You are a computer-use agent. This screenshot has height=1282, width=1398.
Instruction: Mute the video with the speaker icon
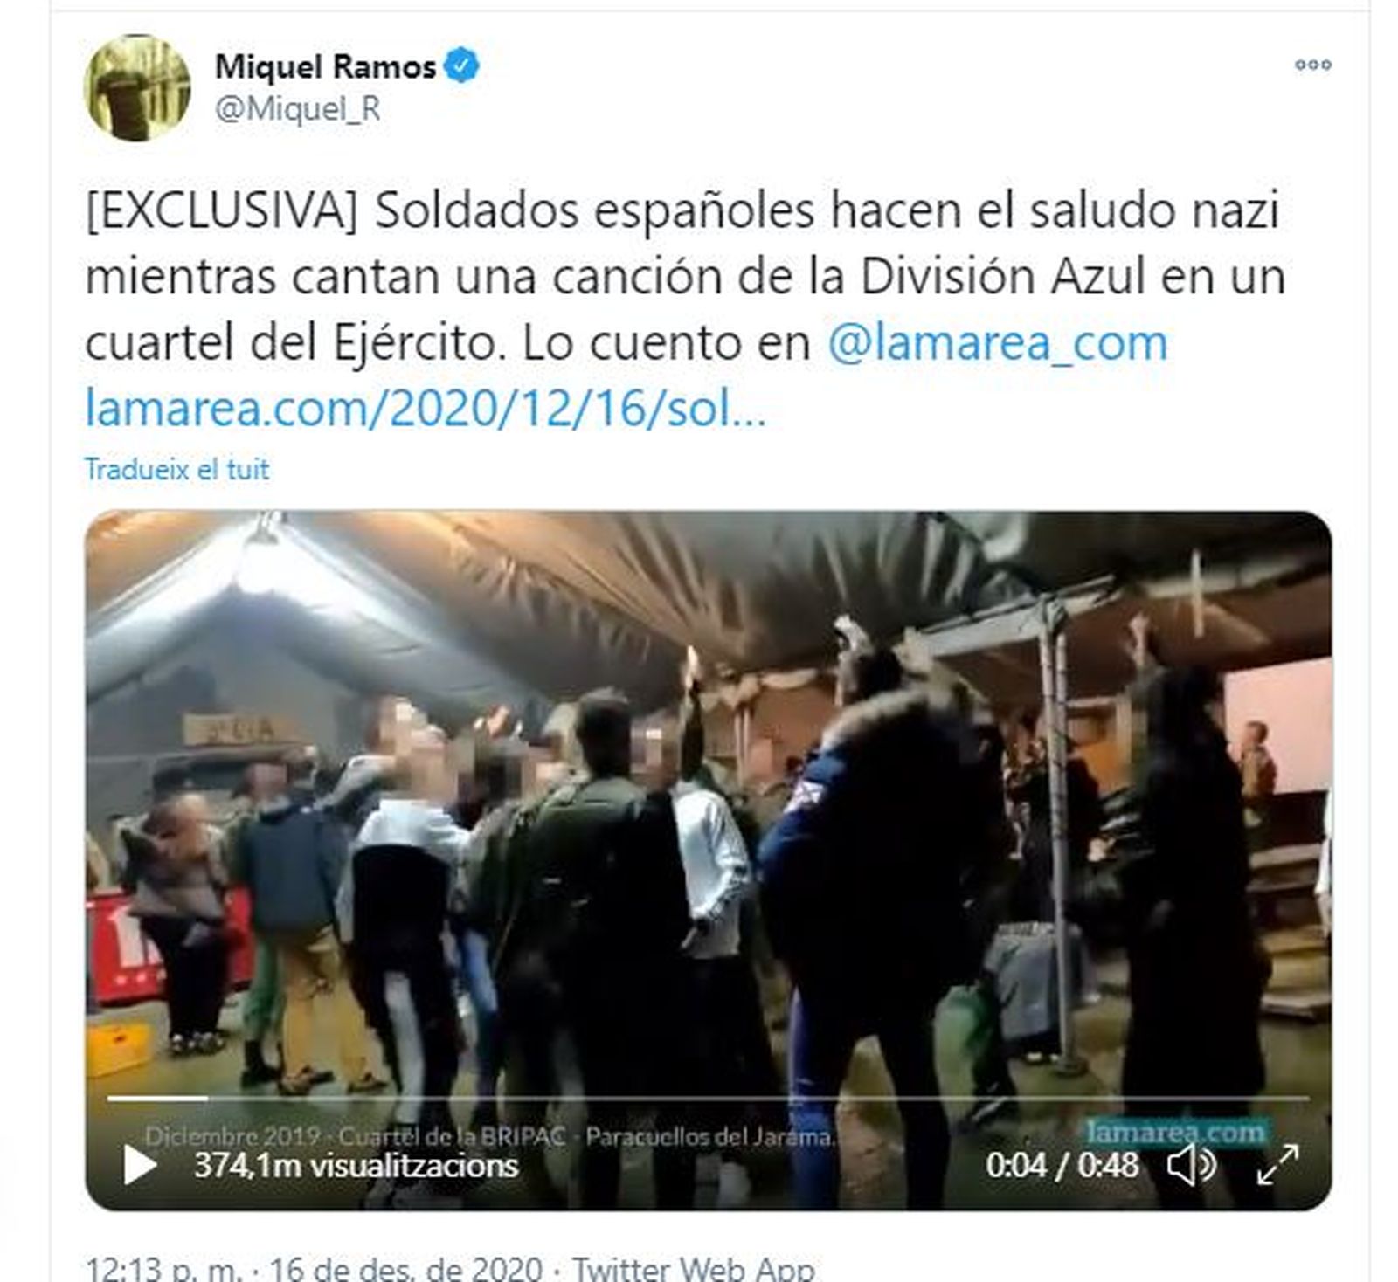[x=1192, y=1165]
